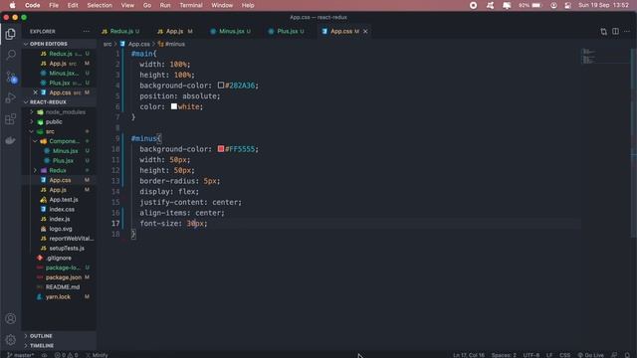Image resolution: width=637 pixels, height=358 pixels.
Task: Open the Docker view in activity bar
Action: pyautogui.click(x=11, y=140)
